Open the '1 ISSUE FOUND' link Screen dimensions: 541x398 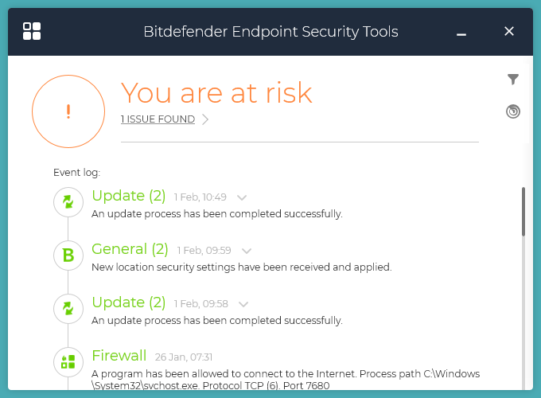[158, 119]
